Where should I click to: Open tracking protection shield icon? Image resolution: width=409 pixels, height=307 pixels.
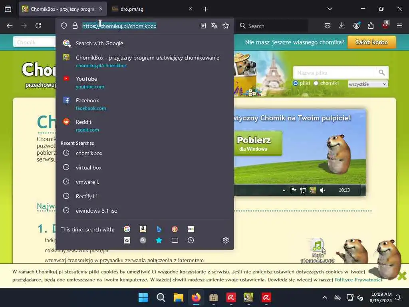pyautogui.click(x=64, y=26)
